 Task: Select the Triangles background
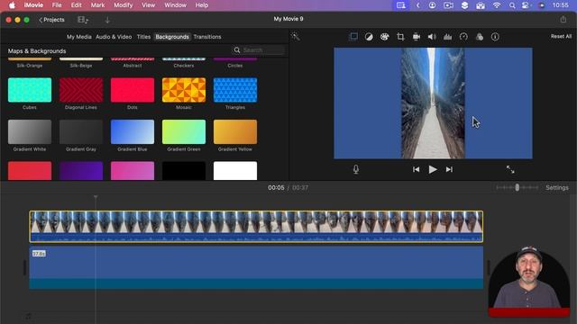pos(235,90)
